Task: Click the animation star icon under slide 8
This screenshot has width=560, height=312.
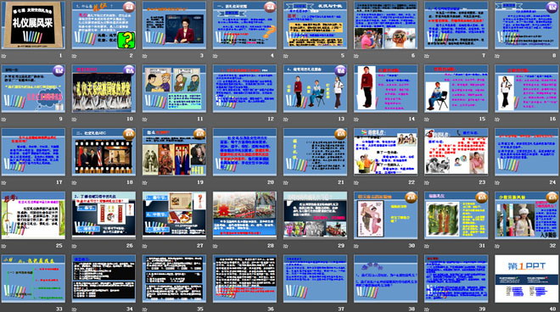Action: [497, 56]
